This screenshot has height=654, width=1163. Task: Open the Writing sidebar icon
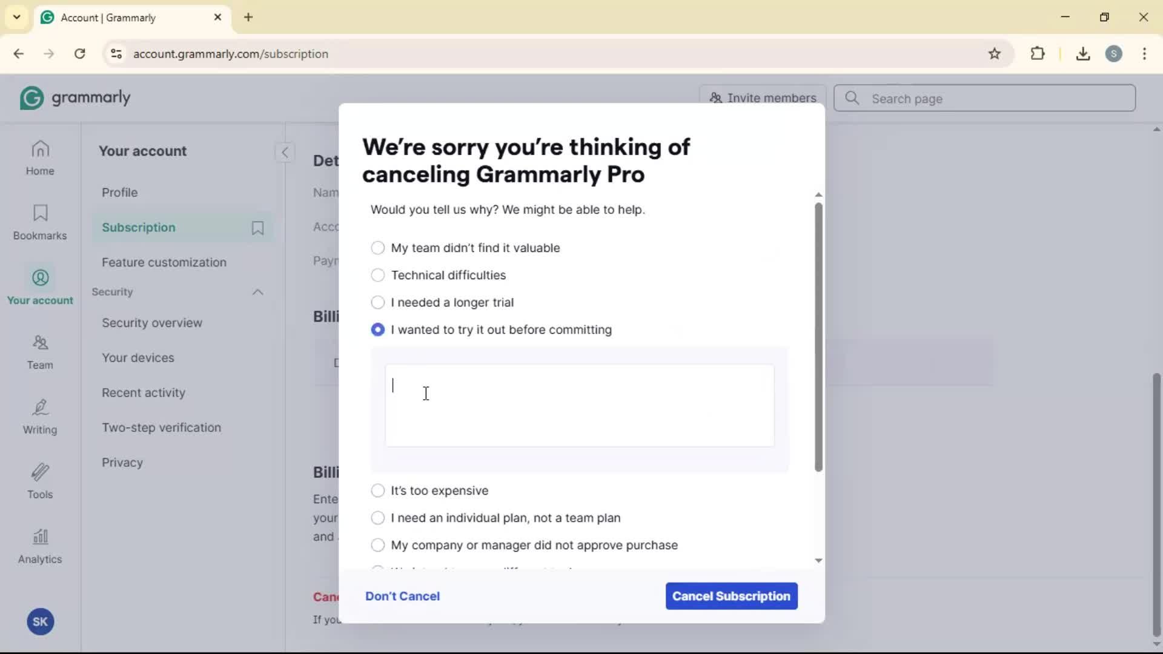[x=40, y=416]
